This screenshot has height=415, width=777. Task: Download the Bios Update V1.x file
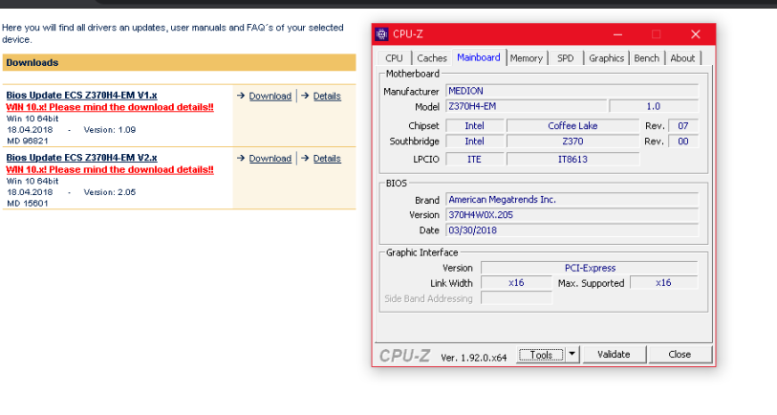[x=270, y=96]
